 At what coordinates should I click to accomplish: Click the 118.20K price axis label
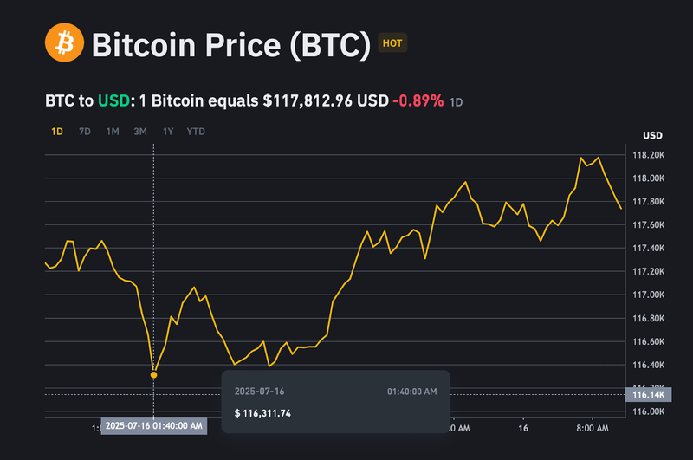click(x=649, y=155)
